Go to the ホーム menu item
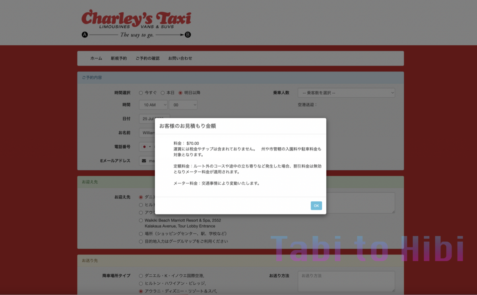Viewport: 477px width, 295px height. [96, 58]
